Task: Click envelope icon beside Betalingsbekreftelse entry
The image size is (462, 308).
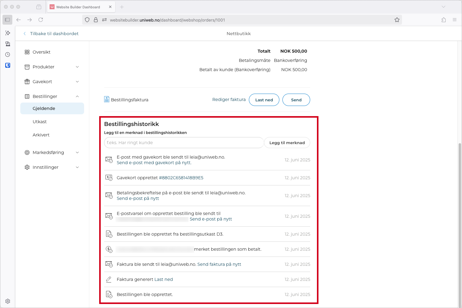Action: point(109,195)
